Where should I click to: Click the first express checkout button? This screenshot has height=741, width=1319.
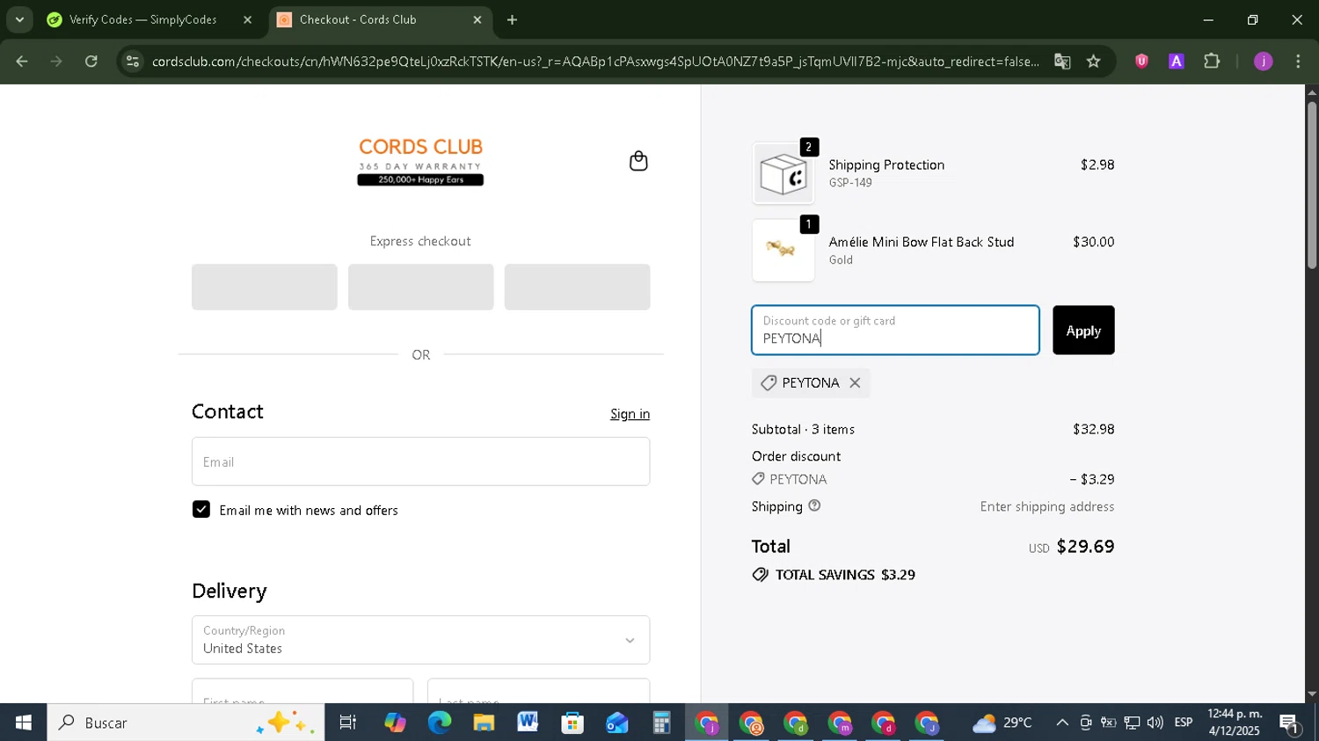265,287
